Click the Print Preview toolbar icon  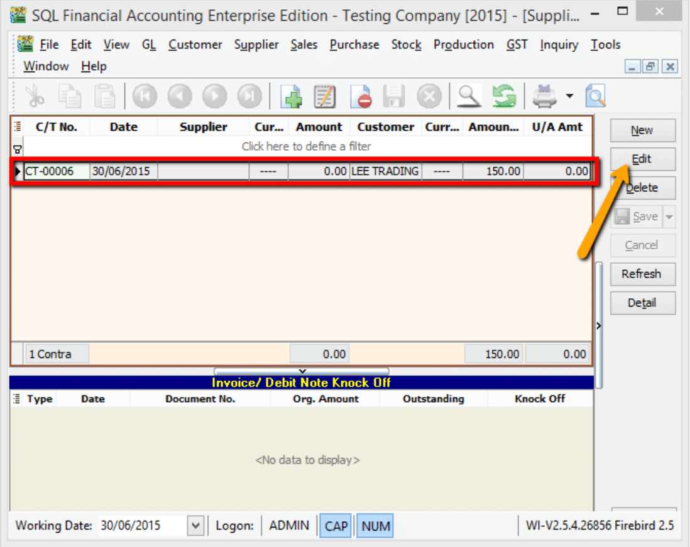pos(594,97)
